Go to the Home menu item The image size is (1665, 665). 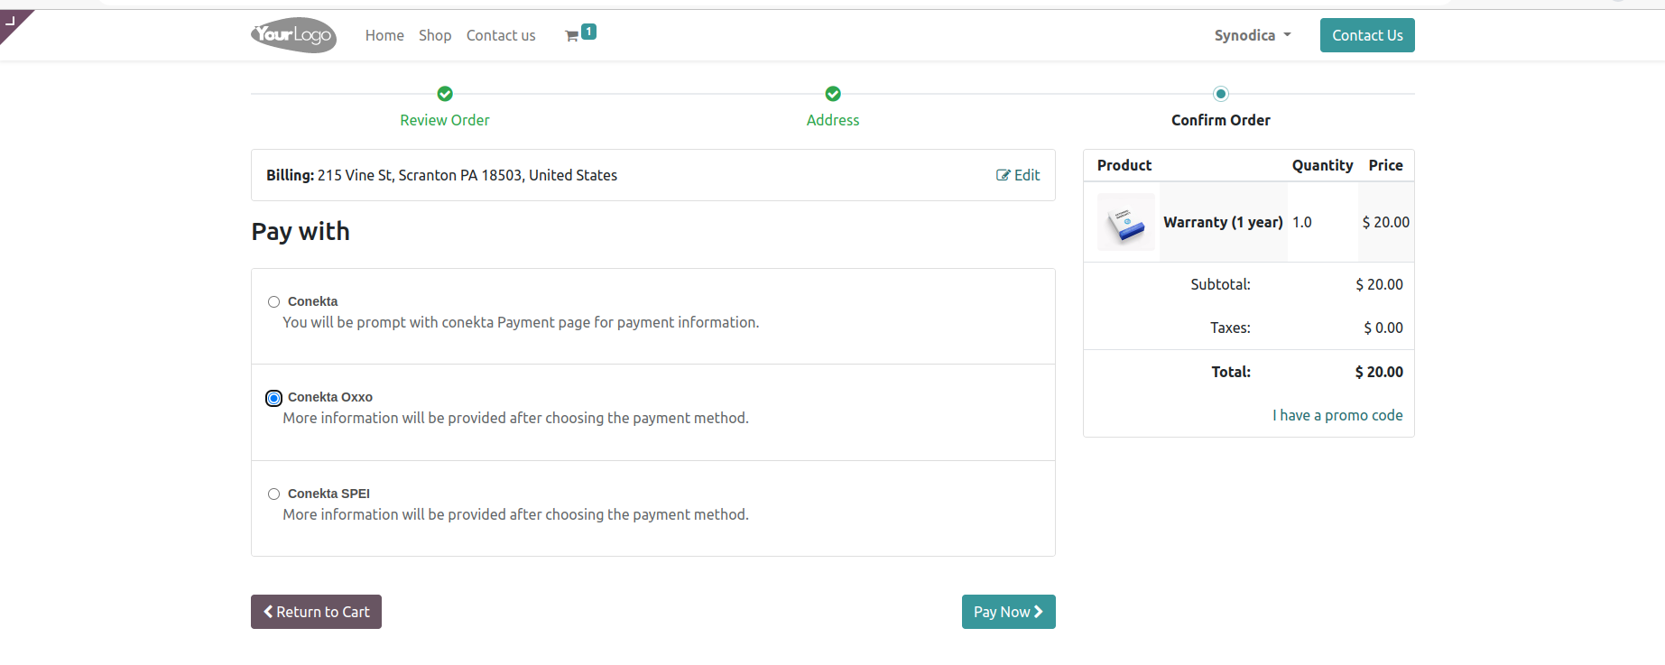click(x=384, y=35)
